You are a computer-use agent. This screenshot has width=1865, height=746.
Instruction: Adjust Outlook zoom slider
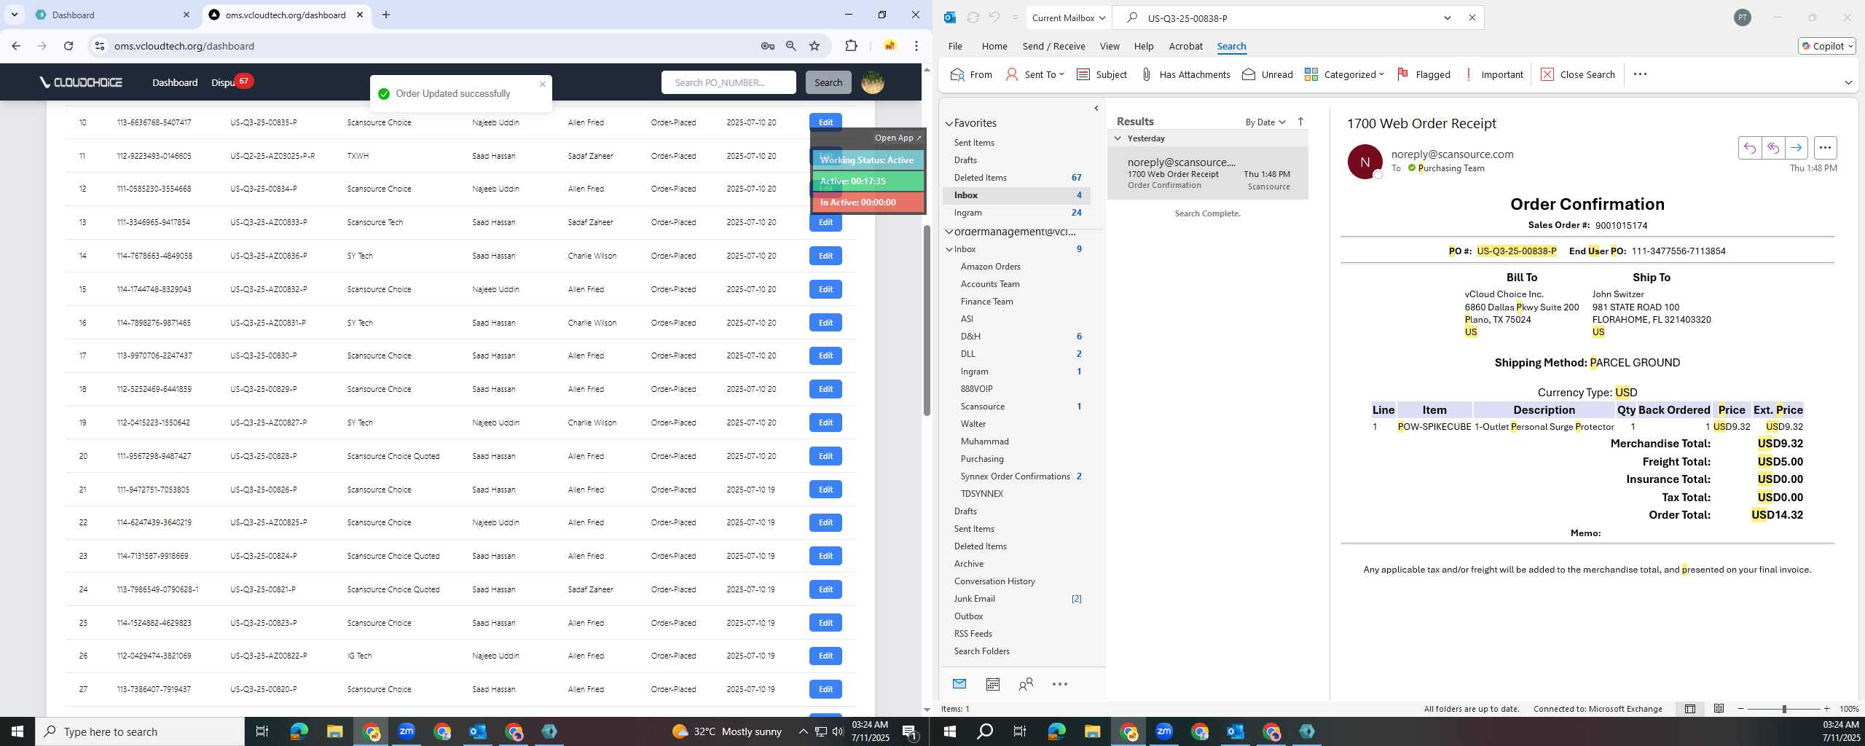pos(1783,709)
